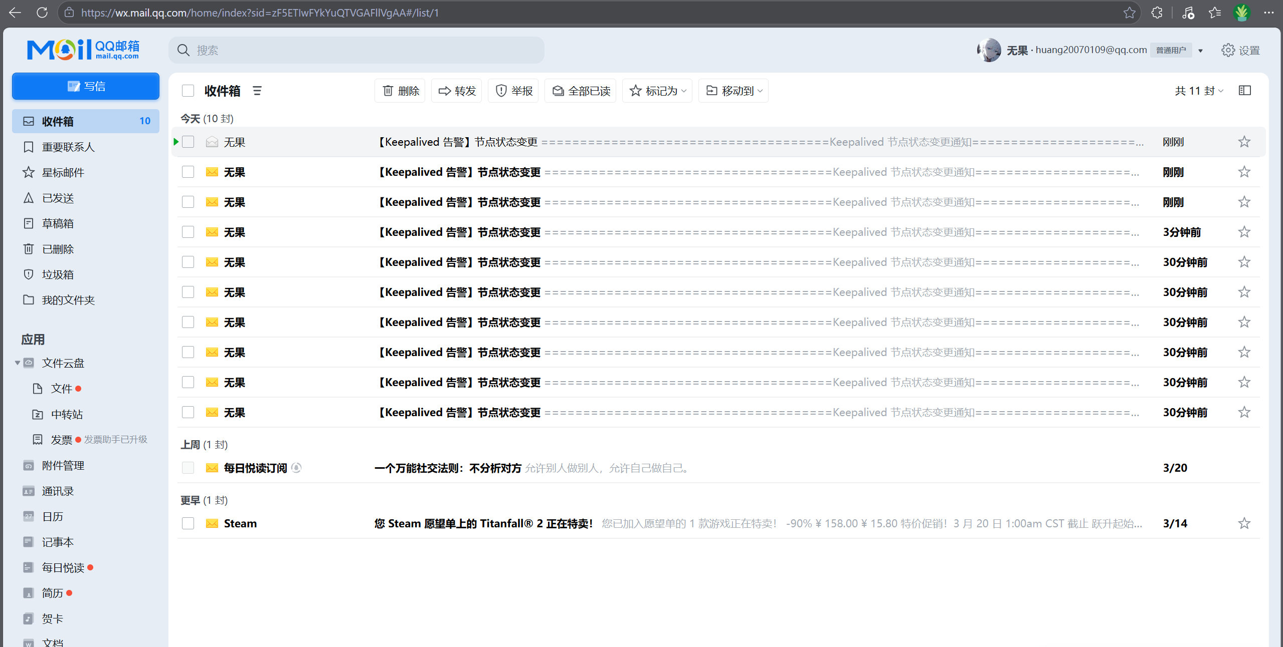This screenshot has height=647, width=1283.
Task: Tick checkbox for the Steam email
Action: (188, 523)
